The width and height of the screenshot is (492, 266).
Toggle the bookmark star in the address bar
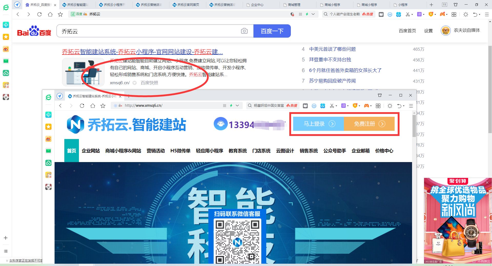tap(60, 14)
